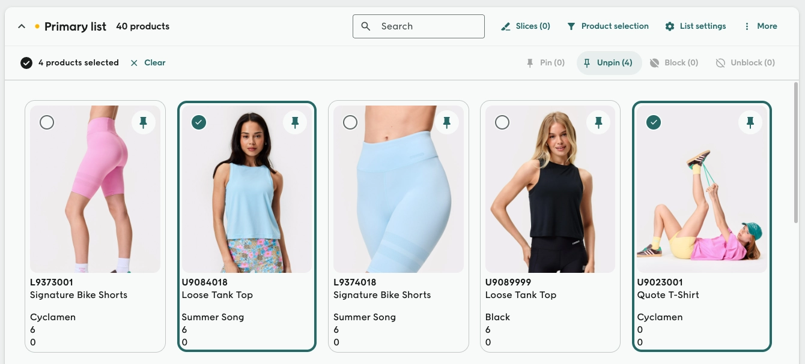The image size is (805, 364).
Task: Deselect the Summer Song Loose Tank Top
Action: coord(199,122)
